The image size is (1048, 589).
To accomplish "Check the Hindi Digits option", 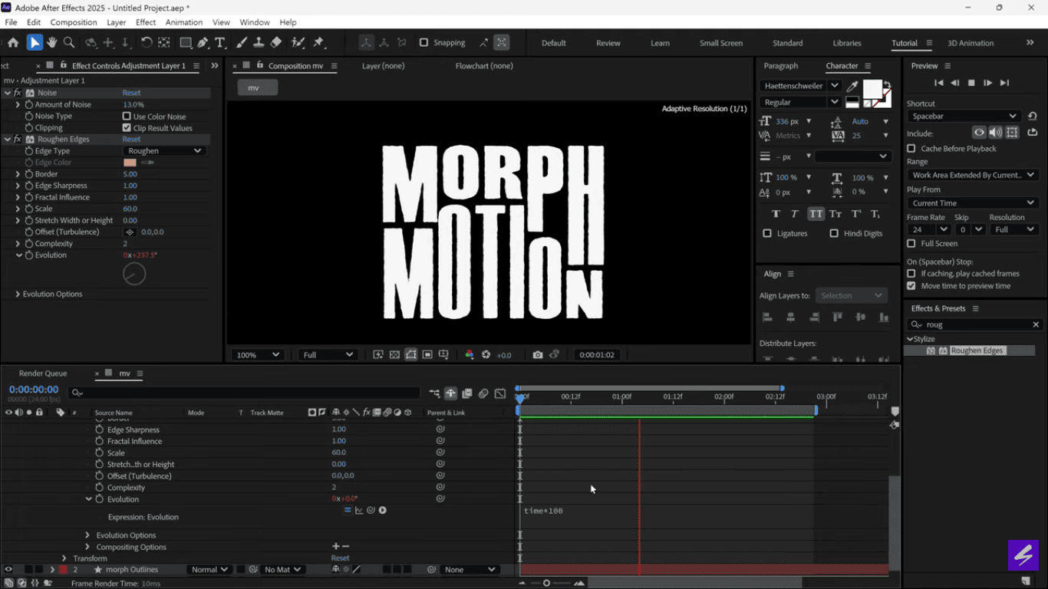I will (834, 233).
